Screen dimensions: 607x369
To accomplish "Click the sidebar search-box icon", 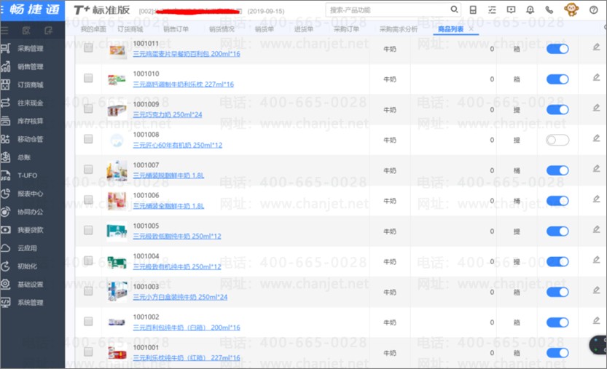I will click(26, 30).
